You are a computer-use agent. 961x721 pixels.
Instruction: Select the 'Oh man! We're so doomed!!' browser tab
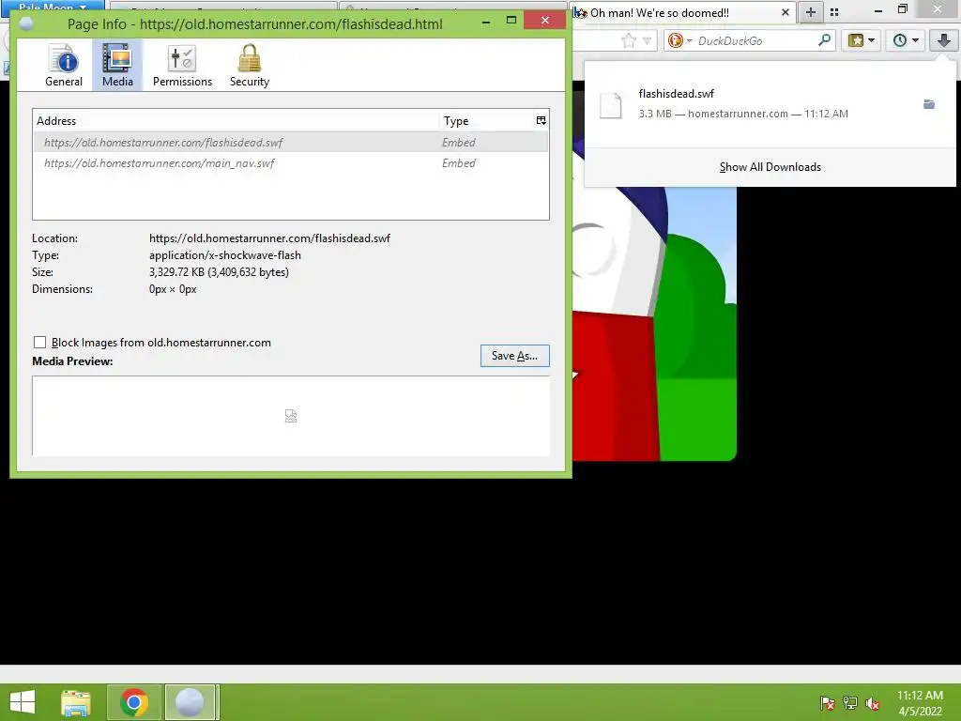(683, 12)
